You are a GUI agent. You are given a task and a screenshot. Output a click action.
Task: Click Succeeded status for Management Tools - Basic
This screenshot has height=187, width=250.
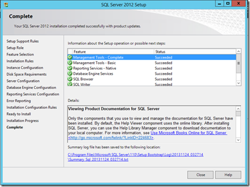coord(163,63)
